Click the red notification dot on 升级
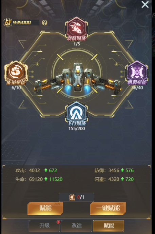Screen dimensions: 155x234 click(x=58, y=222)
